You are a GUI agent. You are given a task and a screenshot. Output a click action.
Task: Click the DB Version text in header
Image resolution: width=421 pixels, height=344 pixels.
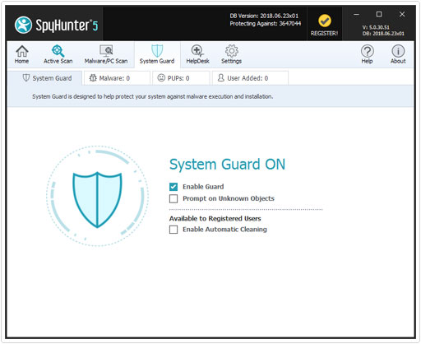tap(264, 16)
